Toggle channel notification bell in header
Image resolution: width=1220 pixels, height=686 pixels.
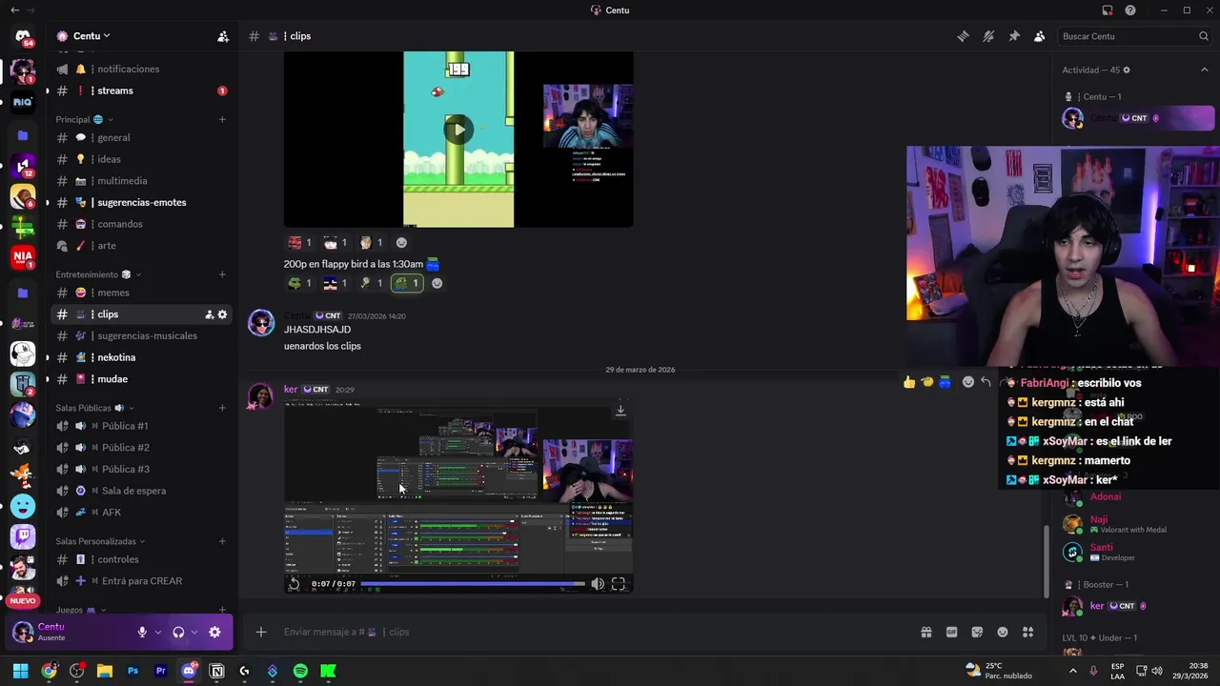[988, 36]
